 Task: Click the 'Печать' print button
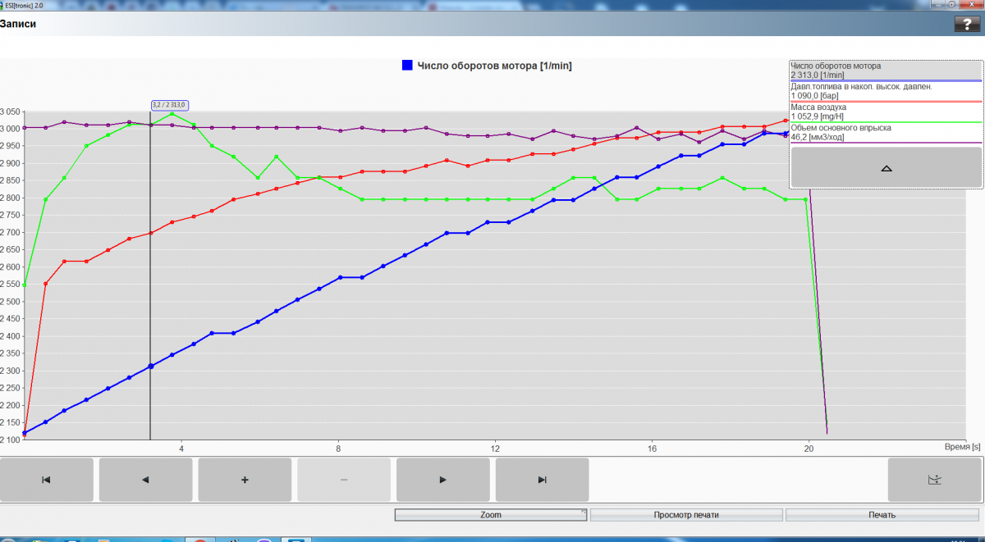click(x=882, y=515)
